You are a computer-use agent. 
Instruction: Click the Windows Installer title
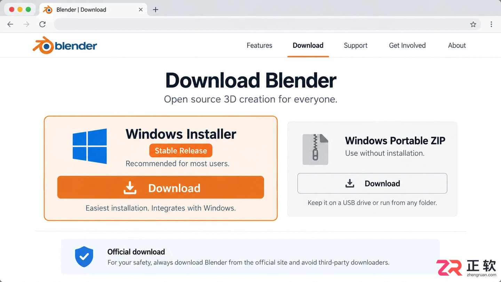(x=181, y=134)
